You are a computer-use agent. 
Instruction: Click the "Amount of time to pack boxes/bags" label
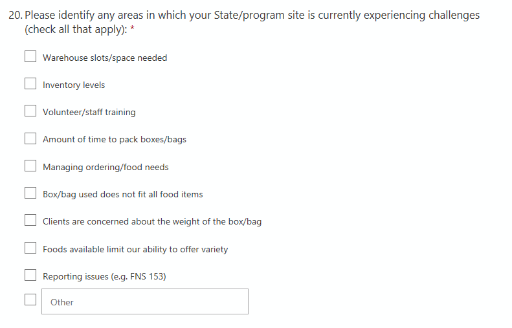click(x=115, y=139)
